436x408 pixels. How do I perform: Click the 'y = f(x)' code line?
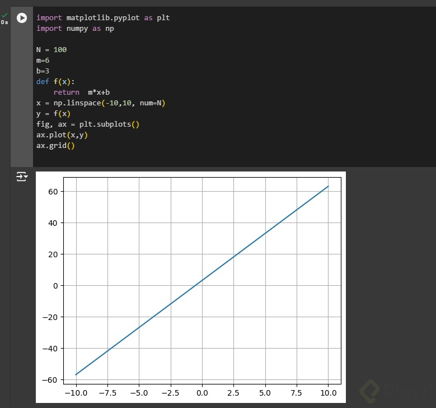53,114
